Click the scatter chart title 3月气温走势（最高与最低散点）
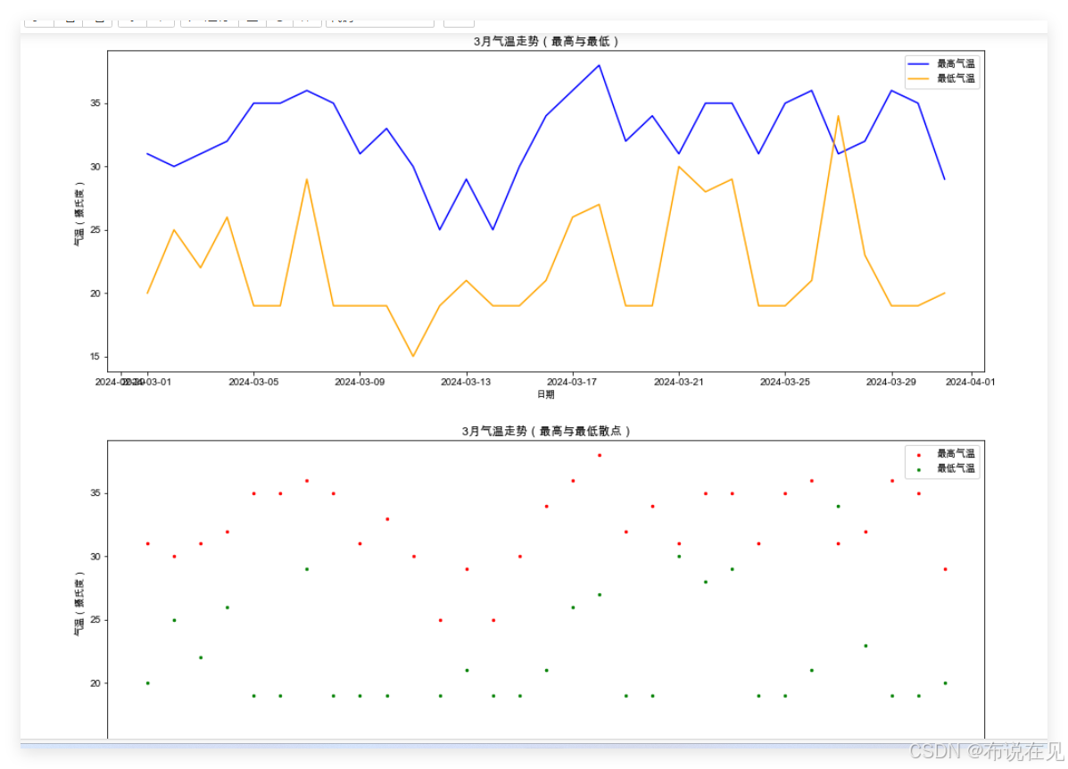1068x769 pixels. [545, 431]
